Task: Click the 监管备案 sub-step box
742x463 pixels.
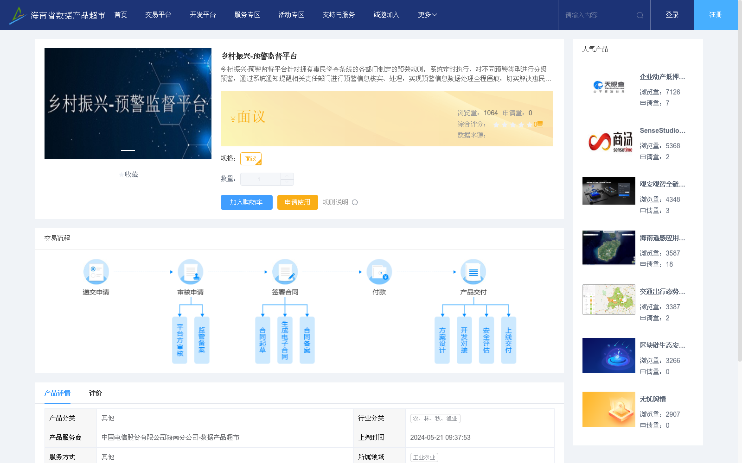Action: [x=202, y=340]
